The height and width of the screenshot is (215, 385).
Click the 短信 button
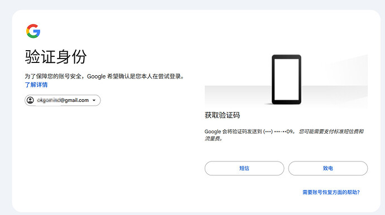click(244, 168)
